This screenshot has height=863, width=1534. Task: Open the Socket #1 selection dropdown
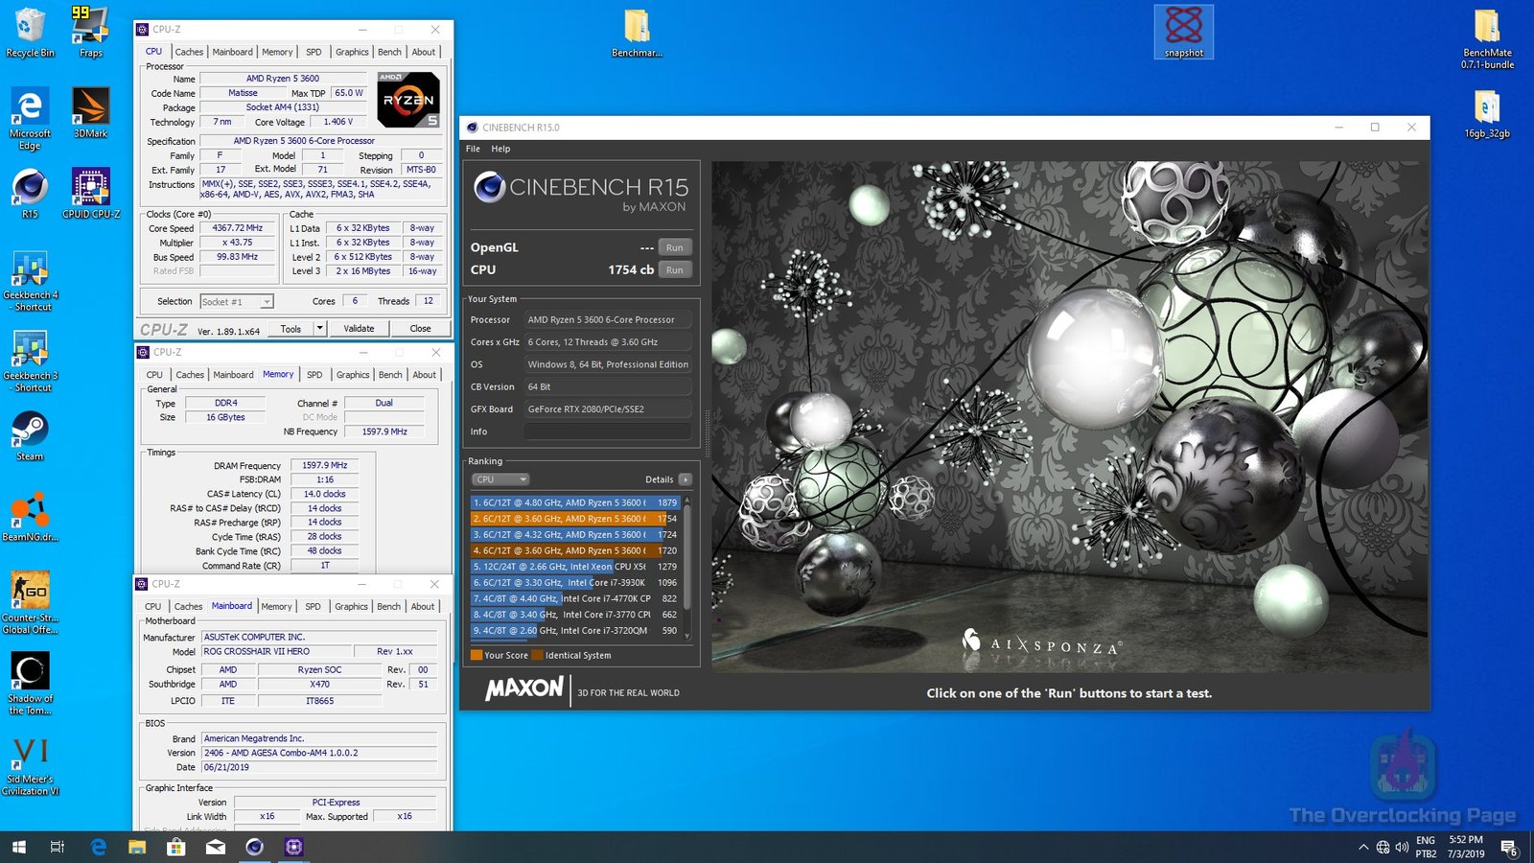point(236,301)
